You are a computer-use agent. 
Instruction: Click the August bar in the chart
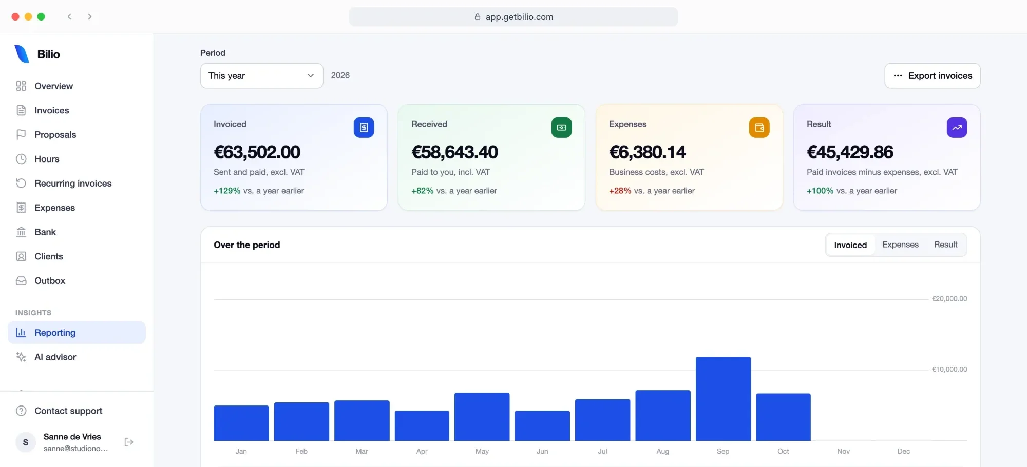662,415
